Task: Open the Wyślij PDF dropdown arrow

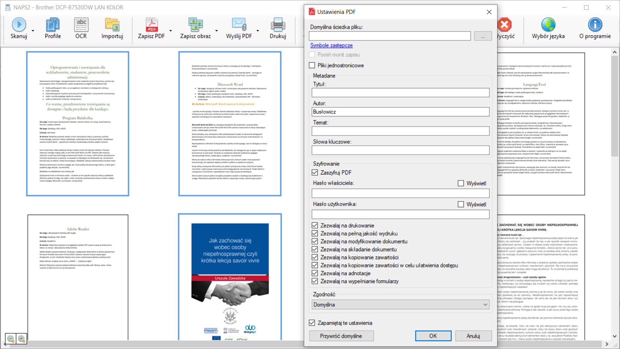Action: coord(257,31)
